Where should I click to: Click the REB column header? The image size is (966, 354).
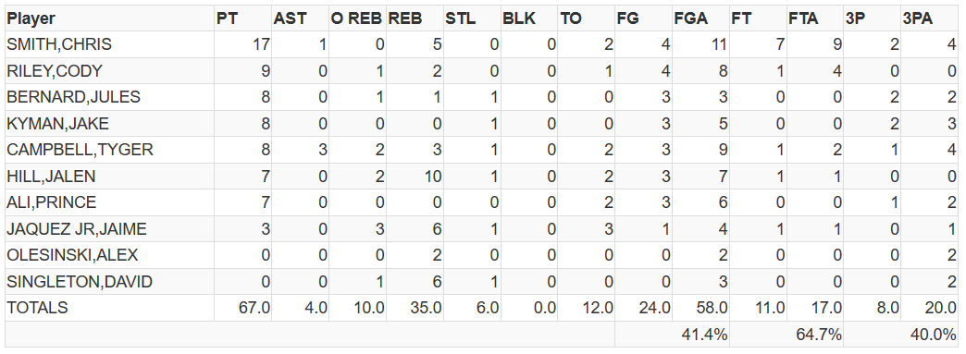pos(415,18)
